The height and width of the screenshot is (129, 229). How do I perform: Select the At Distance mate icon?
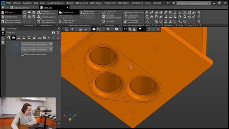coord(29,38)
